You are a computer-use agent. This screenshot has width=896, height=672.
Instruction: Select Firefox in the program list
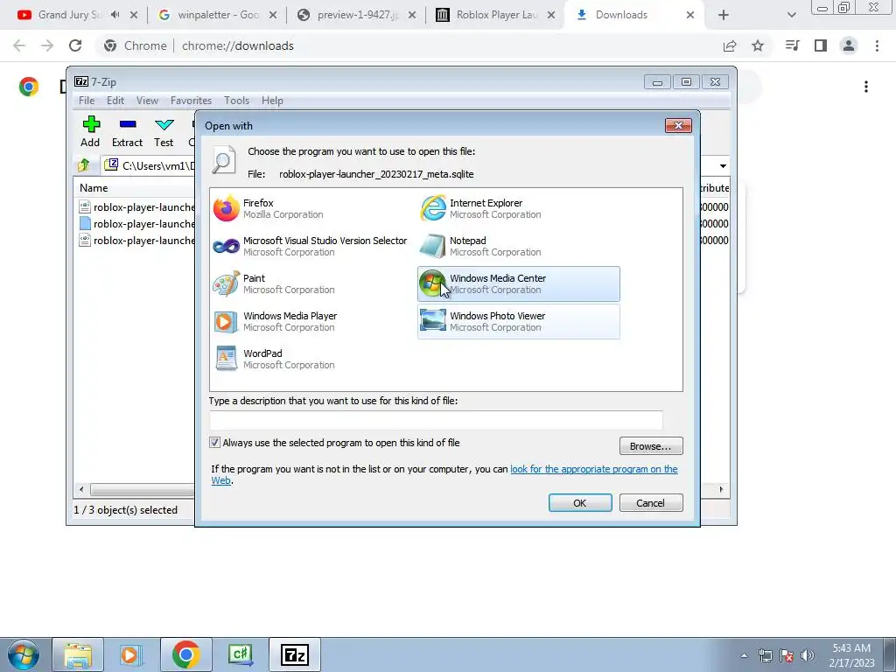(x=311, y=208)
